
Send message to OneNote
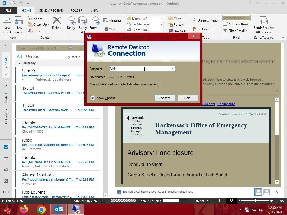(x=178, y=31)
